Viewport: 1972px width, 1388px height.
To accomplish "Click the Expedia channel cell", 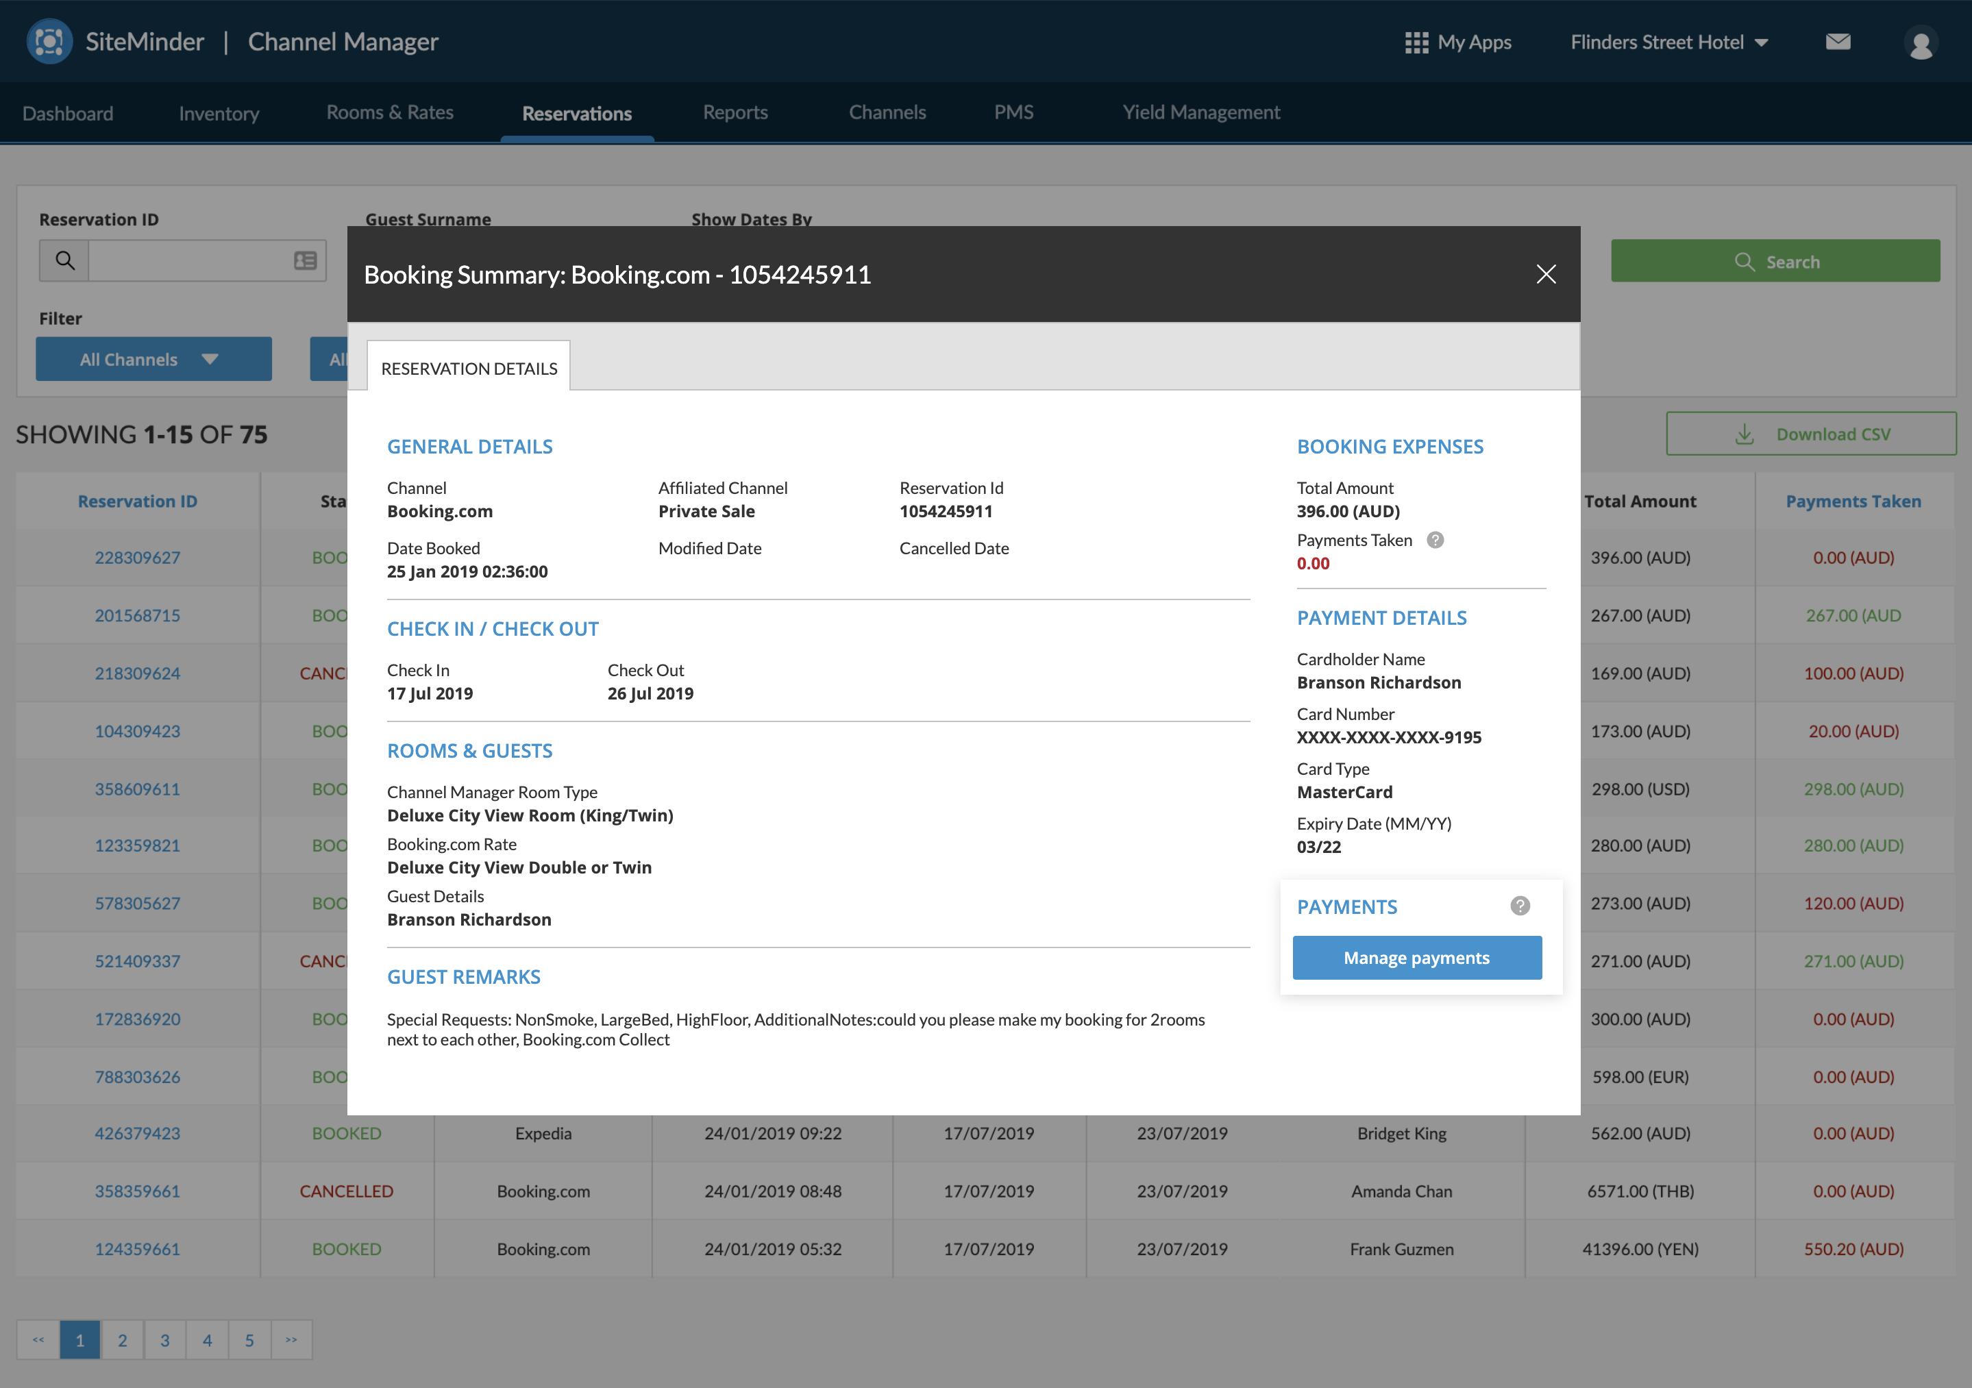I will coord(543,1134).
